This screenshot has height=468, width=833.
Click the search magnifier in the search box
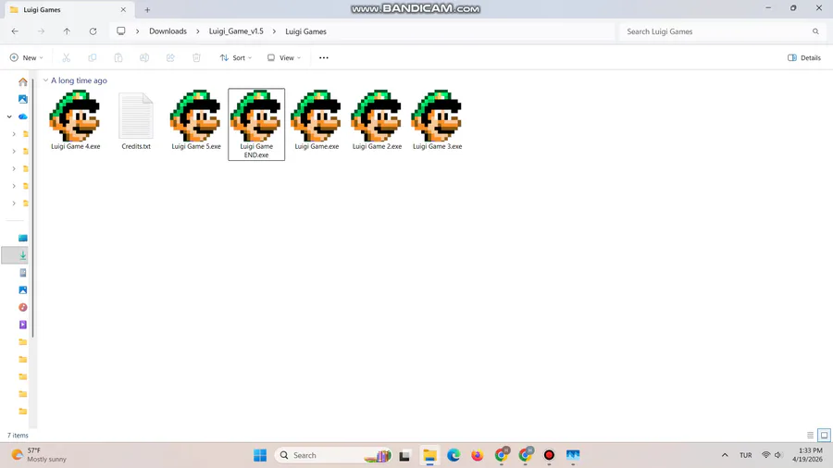click(x=815, y=31)
